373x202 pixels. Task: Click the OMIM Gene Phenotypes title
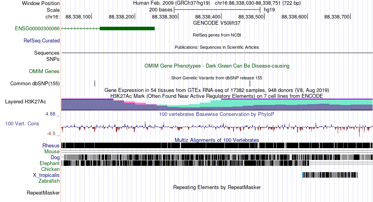click(x=217, y=66)
